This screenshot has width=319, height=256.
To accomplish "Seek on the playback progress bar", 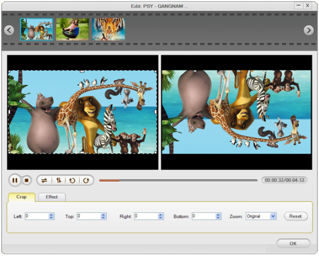I will coord(178,180).
